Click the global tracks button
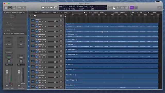This screenshot has height=93, width=165. pos(61,16)
